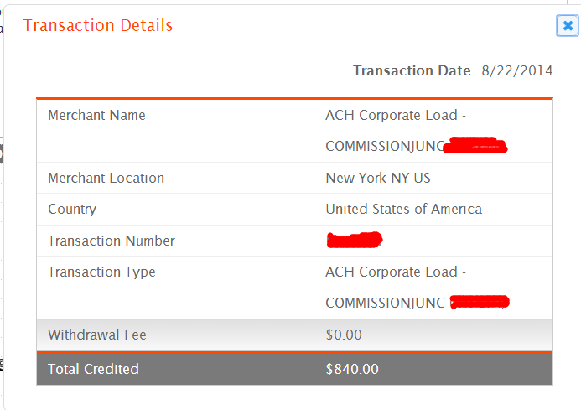Click the Total Credited label
This screenshot has height=410, width=581.
[93, 369]
